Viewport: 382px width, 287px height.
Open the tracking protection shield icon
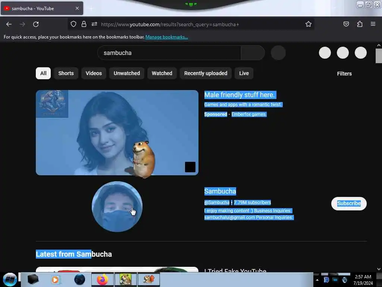73,24
